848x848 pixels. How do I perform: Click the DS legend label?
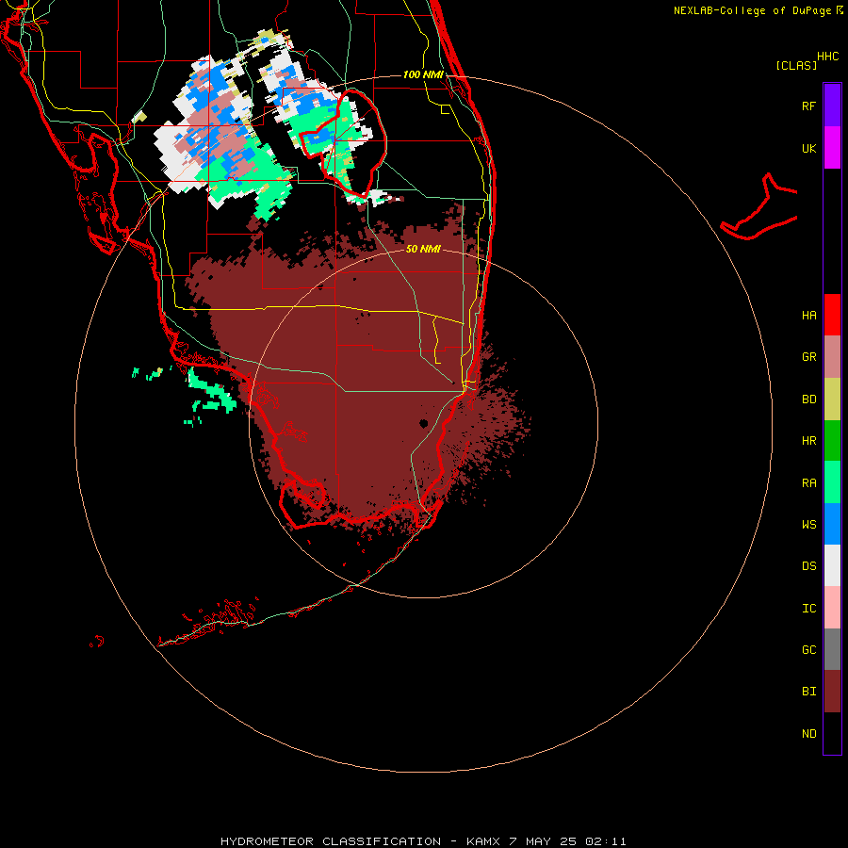(x=808, y=566)
